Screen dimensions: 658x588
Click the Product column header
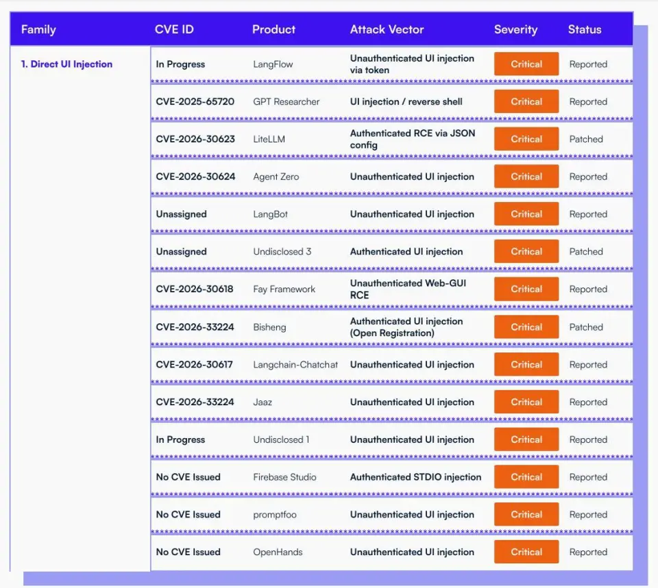[273, 29]
